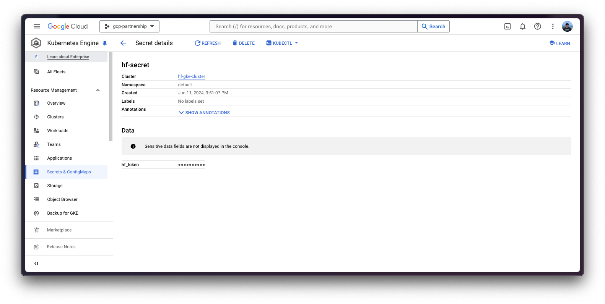Click the Object Browser list icon
The image size is (605, 304).
[36, 199]
